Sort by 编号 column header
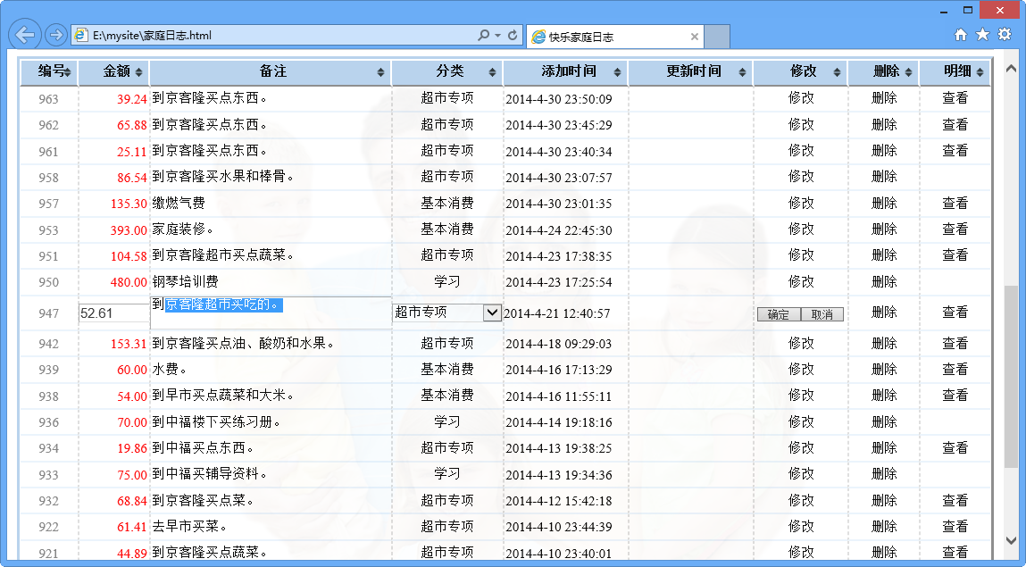This screenshot has width=1026, height=567. tap(49, 72)
